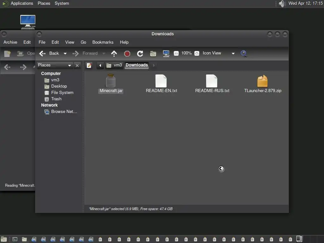Click the Computer section heading
The width and height of the screenshot is (324, 243).
point(51,73)
